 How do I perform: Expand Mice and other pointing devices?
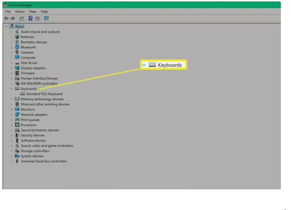[12, 104]
